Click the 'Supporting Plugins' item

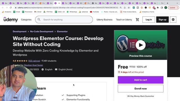coord(76,95)
